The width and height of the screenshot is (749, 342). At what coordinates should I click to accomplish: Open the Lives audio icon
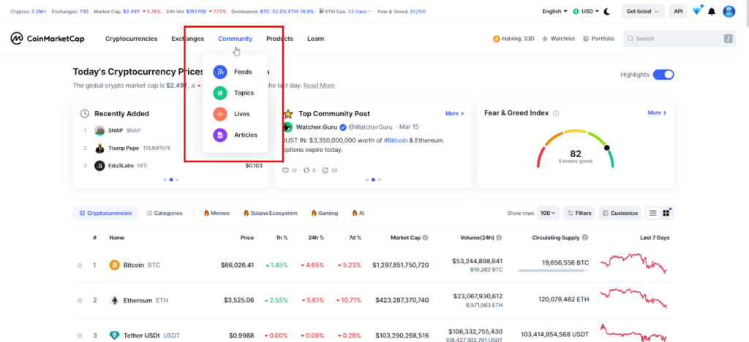pos(220,114)
